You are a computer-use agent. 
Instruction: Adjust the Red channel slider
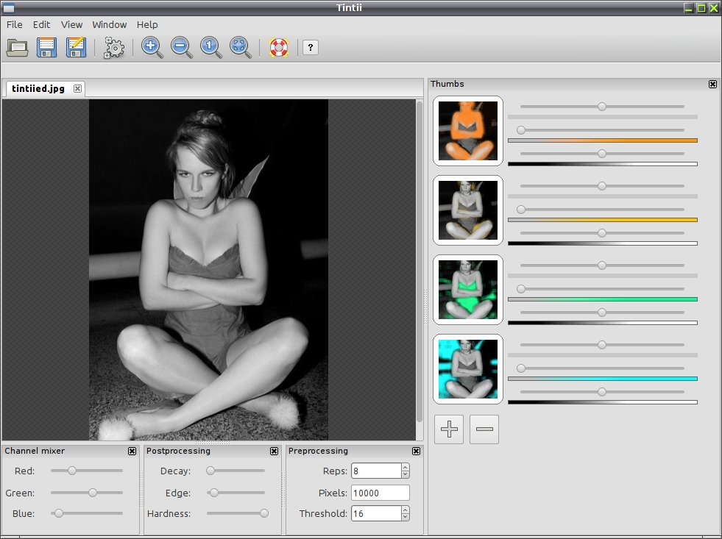coord(87,471)
